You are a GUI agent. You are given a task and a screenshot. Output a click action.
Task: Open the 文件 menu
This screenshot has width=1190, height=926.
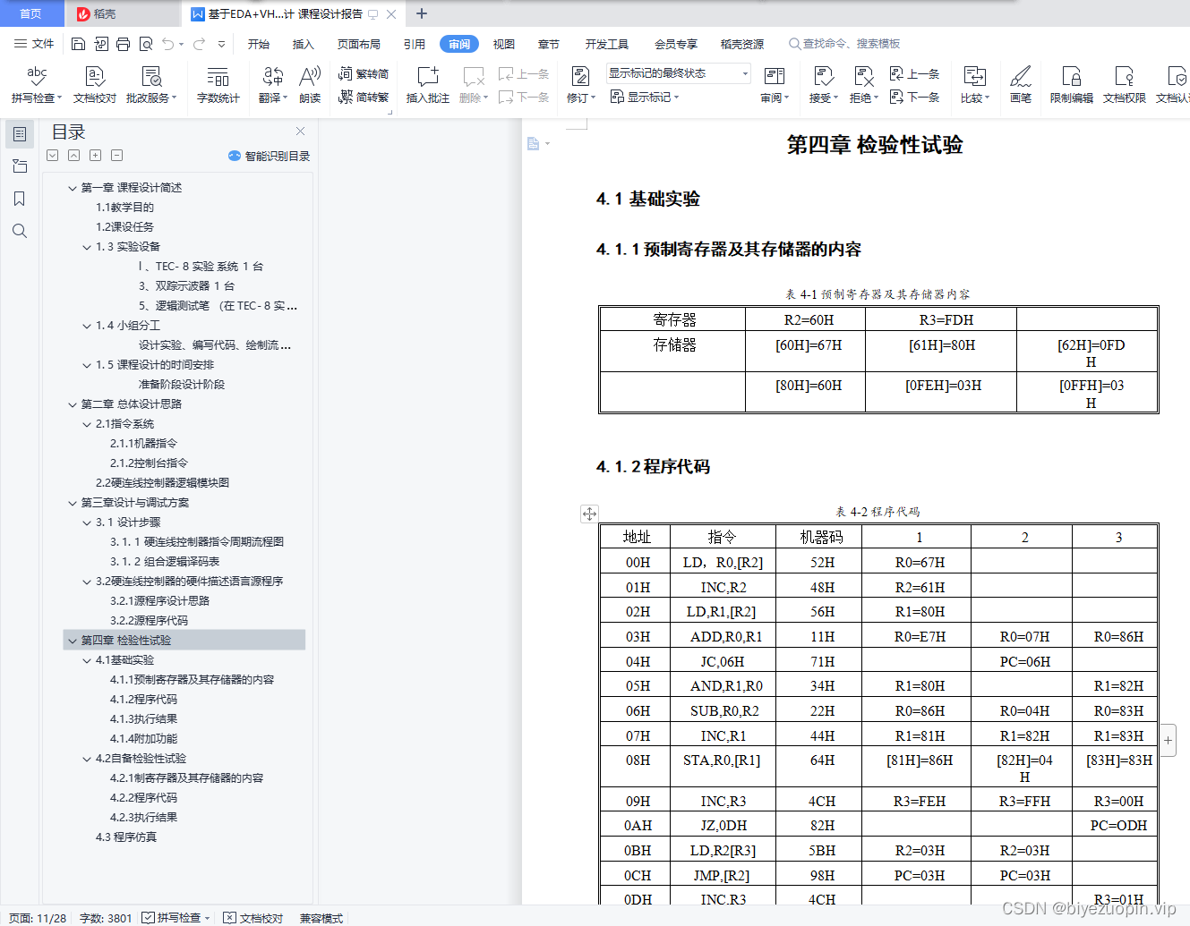tap(34, 44)
